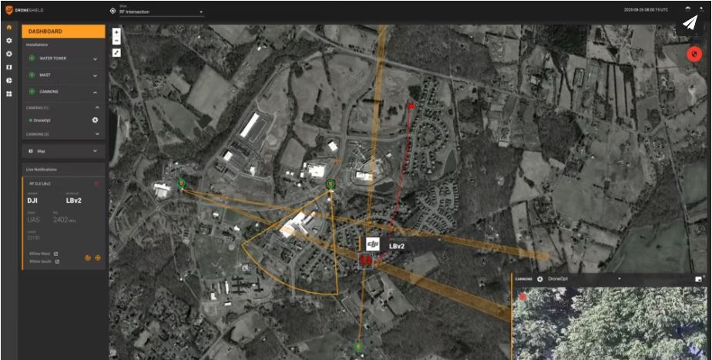Select the central sensor marker on the map
The image size is (712, 360).
point(331,183)
